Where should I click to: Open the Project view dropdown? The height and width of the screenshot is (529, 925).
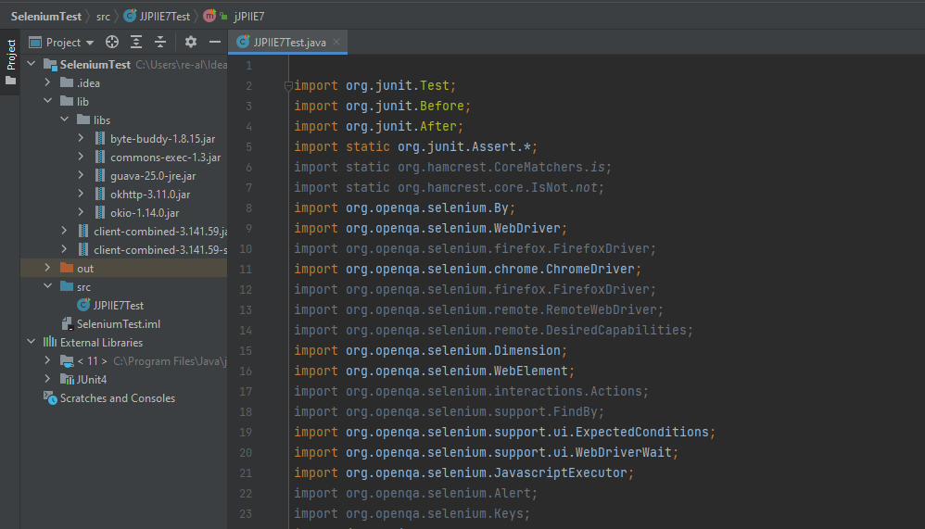click(x=61, y=43)
